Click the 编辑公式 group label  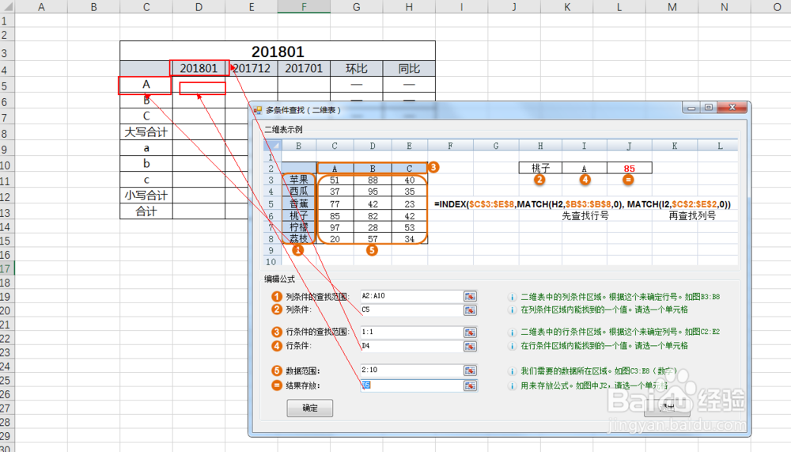point(279,279)
